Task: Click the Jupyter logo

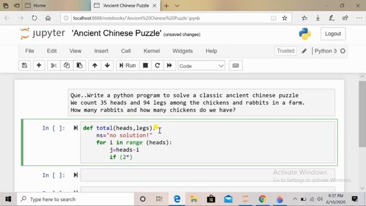Action: point(42,33)
